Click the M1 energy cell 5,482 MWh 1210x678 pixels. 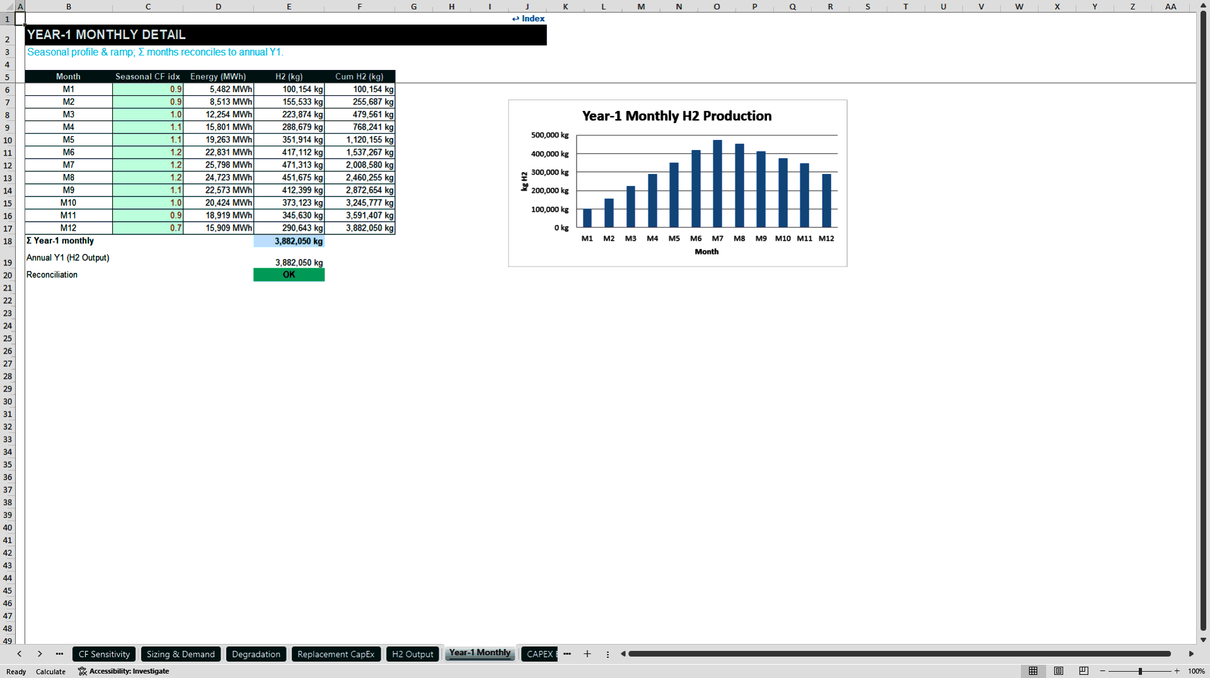[219, 89]
